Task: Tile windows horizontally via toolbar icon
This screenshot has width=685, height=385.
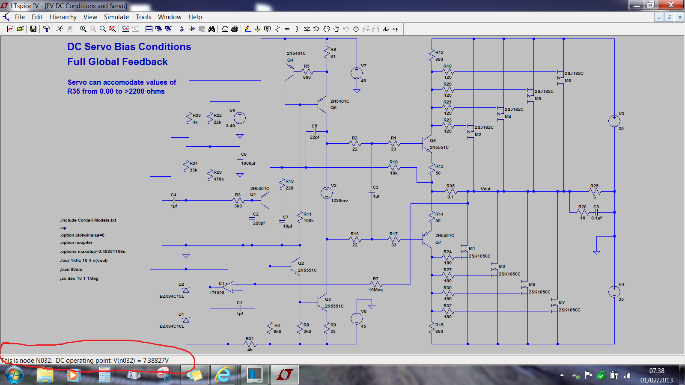Action: click(149, 29)
